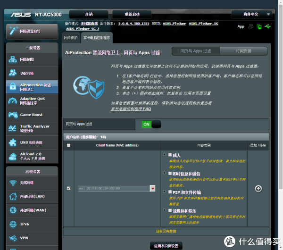The image size is (283, 250).
Task: Open Traffic Analyzer menu item
Action: tap(32, 128)
